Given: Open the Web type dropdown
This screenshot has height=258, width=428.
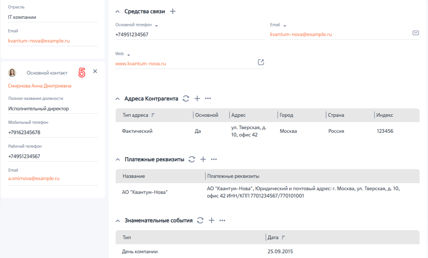Looking at the screenshot, I should coord(129,55).
